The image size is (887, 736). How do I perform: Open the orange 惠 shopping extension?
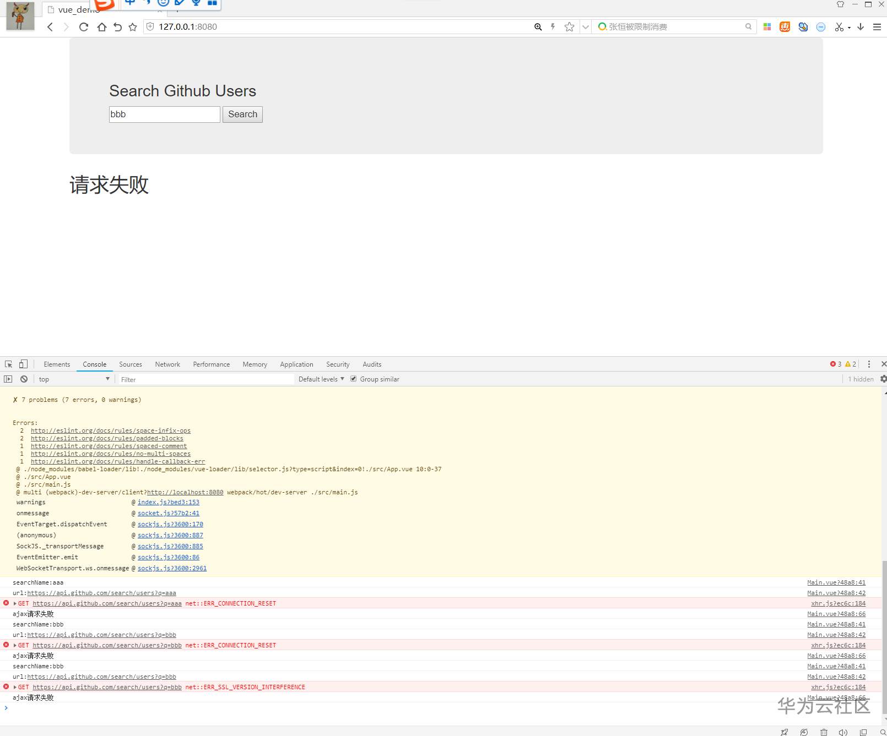click(x=785, y=26)
